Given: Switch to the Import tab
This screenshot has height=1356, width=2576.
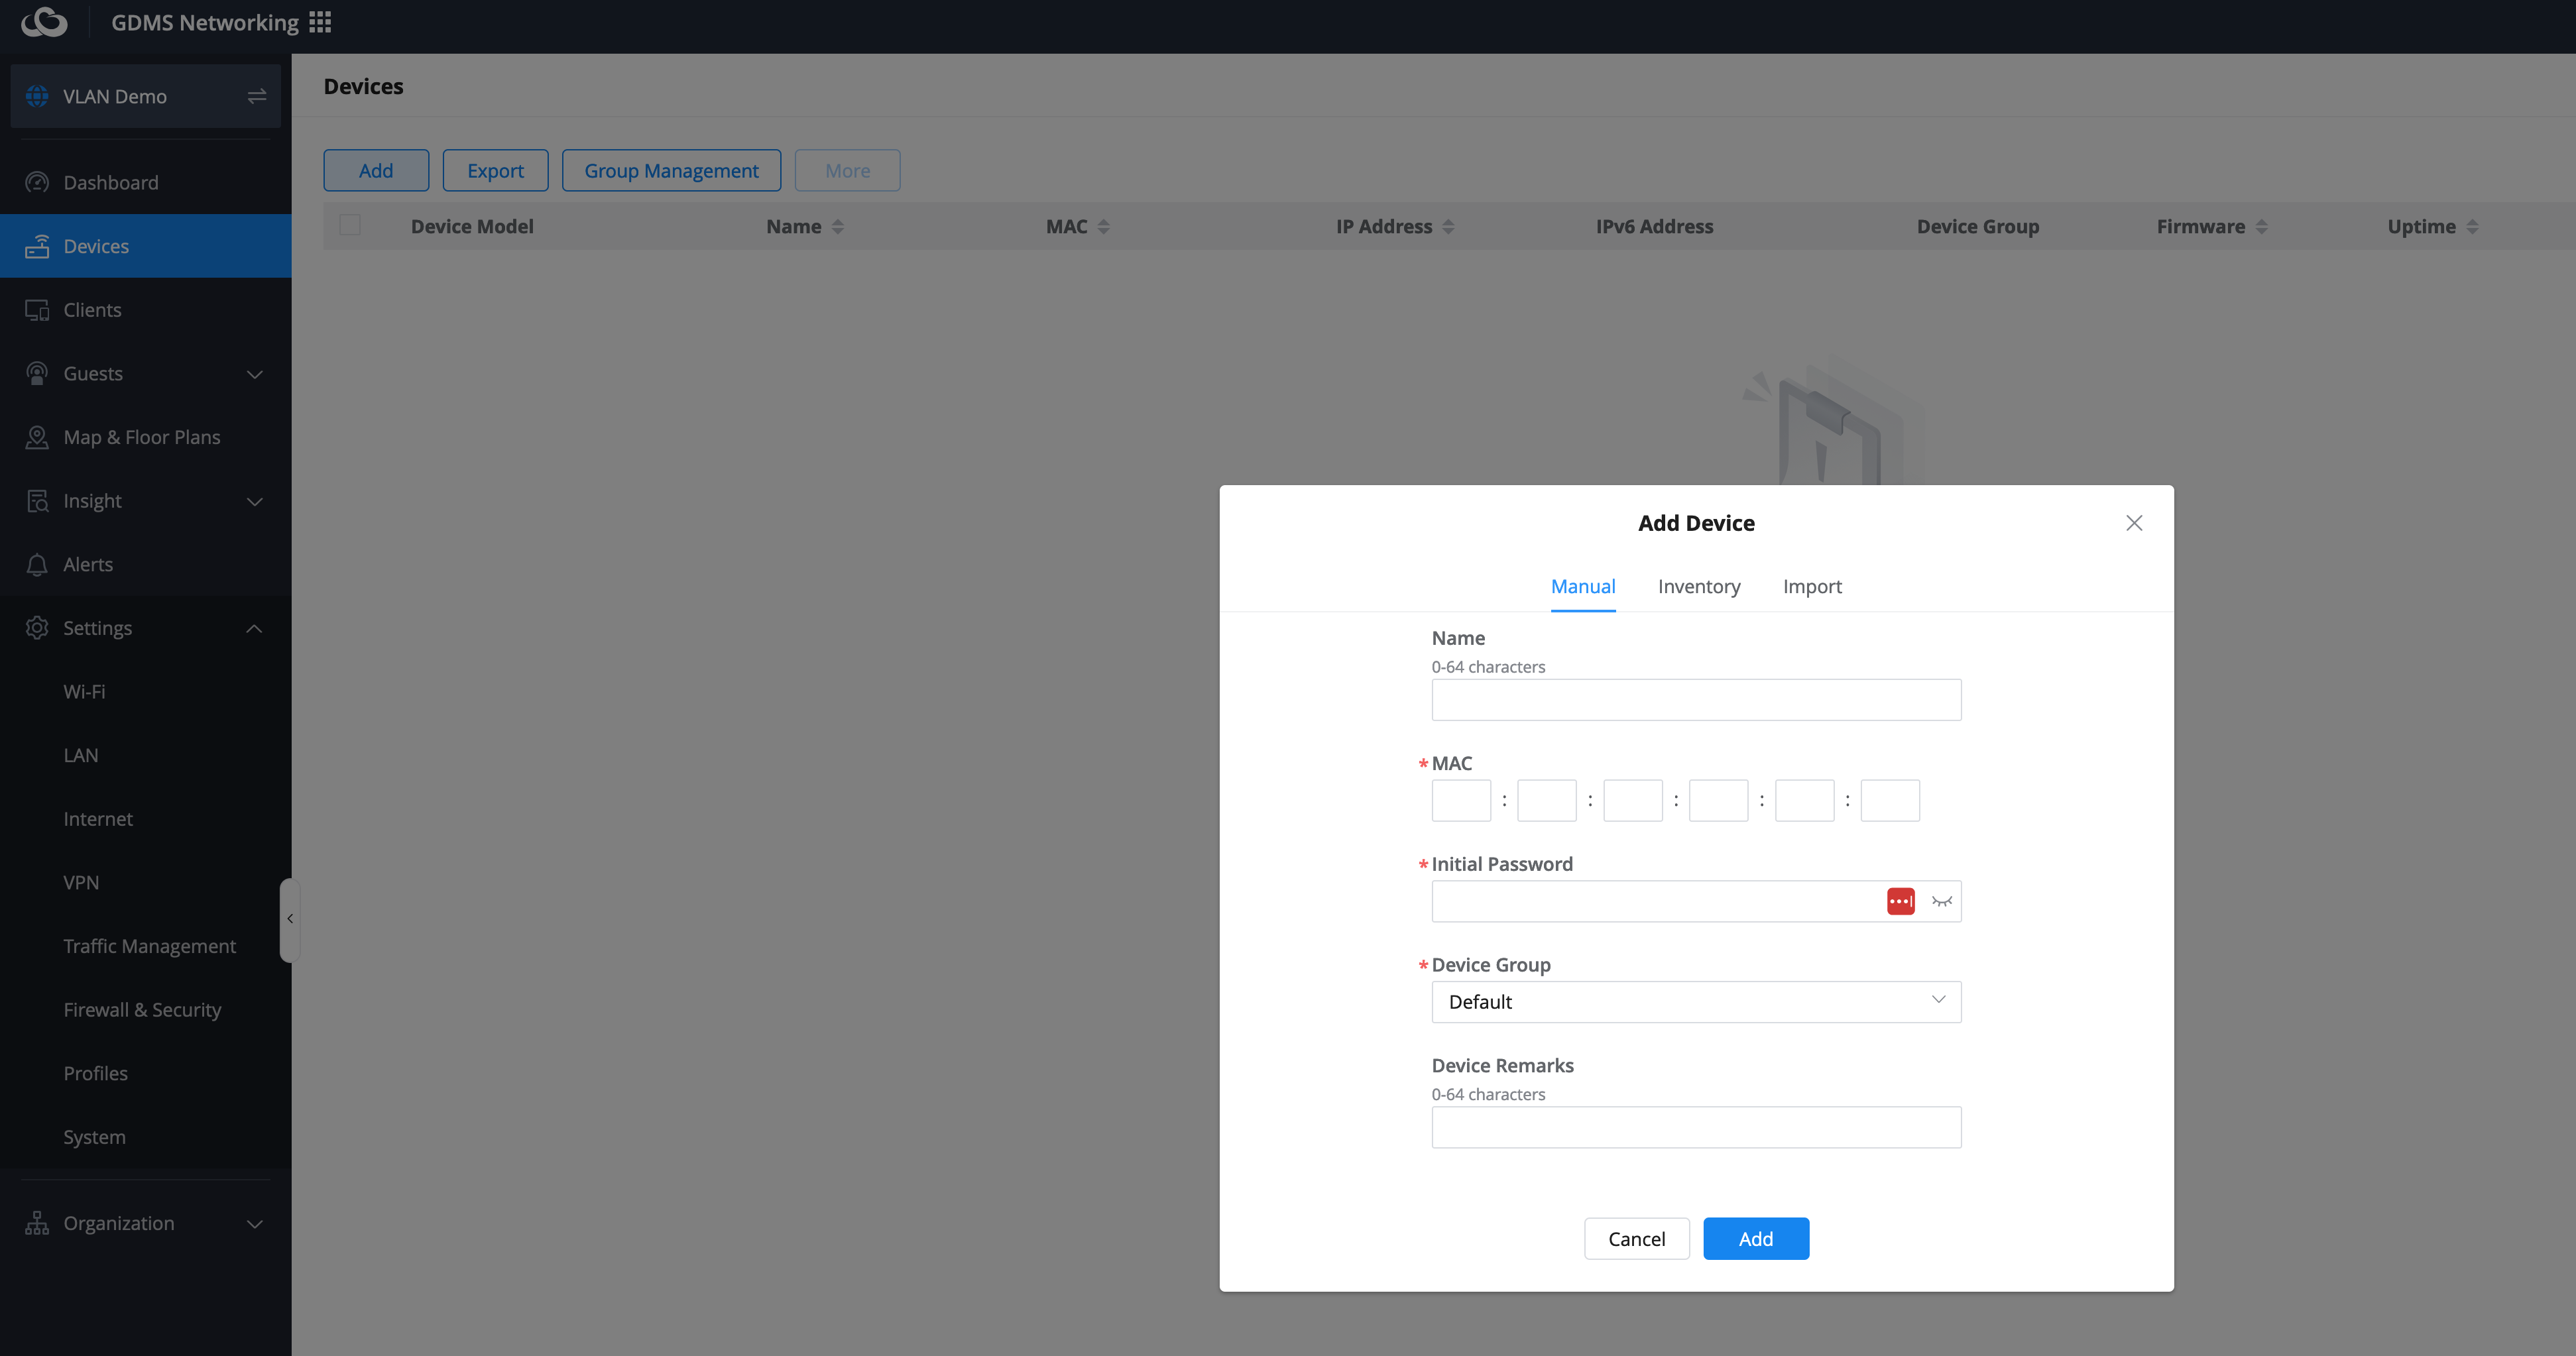Looking at the screenshot, I should pyautogui.click(x=1811, y=586).
